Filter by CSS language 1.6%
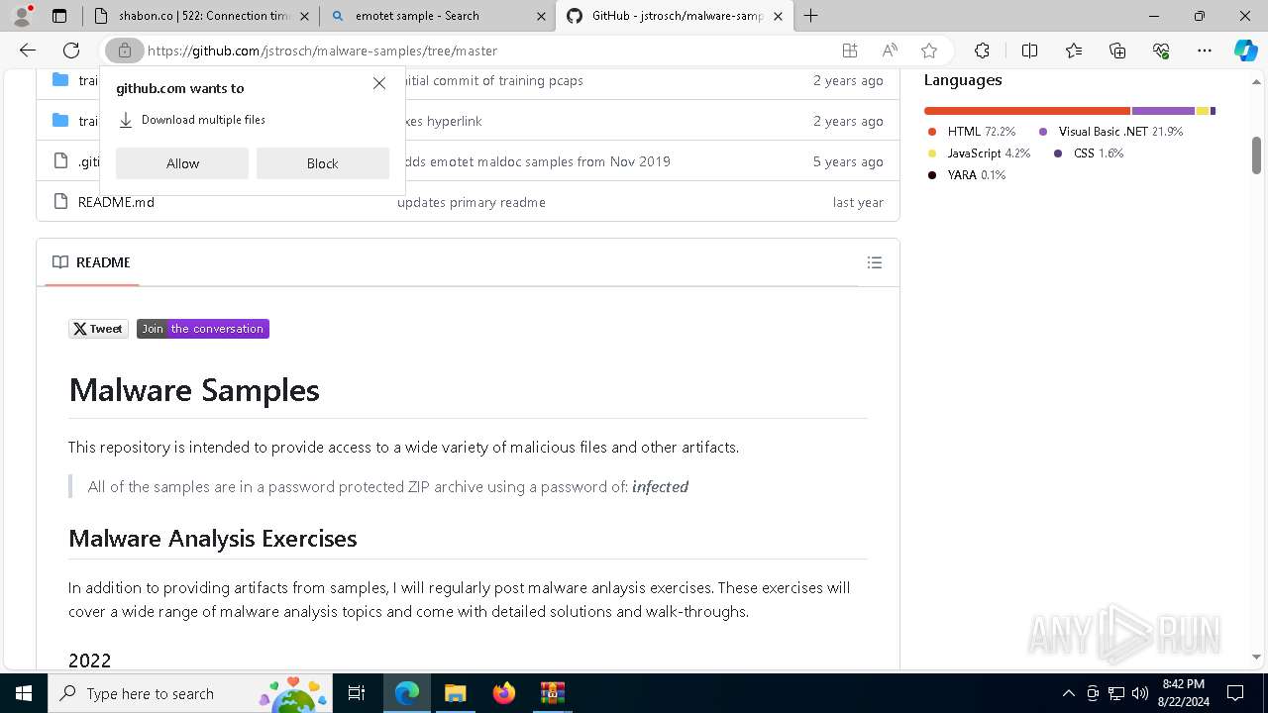1268x713 pixels. tap(1089, 153)
